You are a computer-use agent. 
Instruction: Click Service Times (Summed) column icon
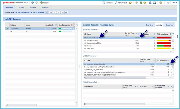click(x=168, y=87)
